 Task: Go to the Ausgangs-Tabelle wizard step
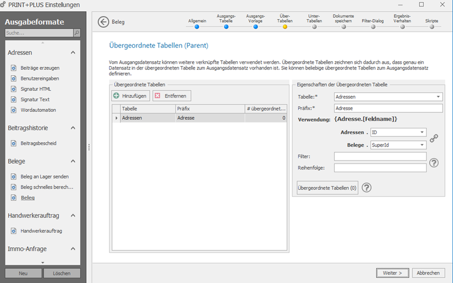pos(226,27)
